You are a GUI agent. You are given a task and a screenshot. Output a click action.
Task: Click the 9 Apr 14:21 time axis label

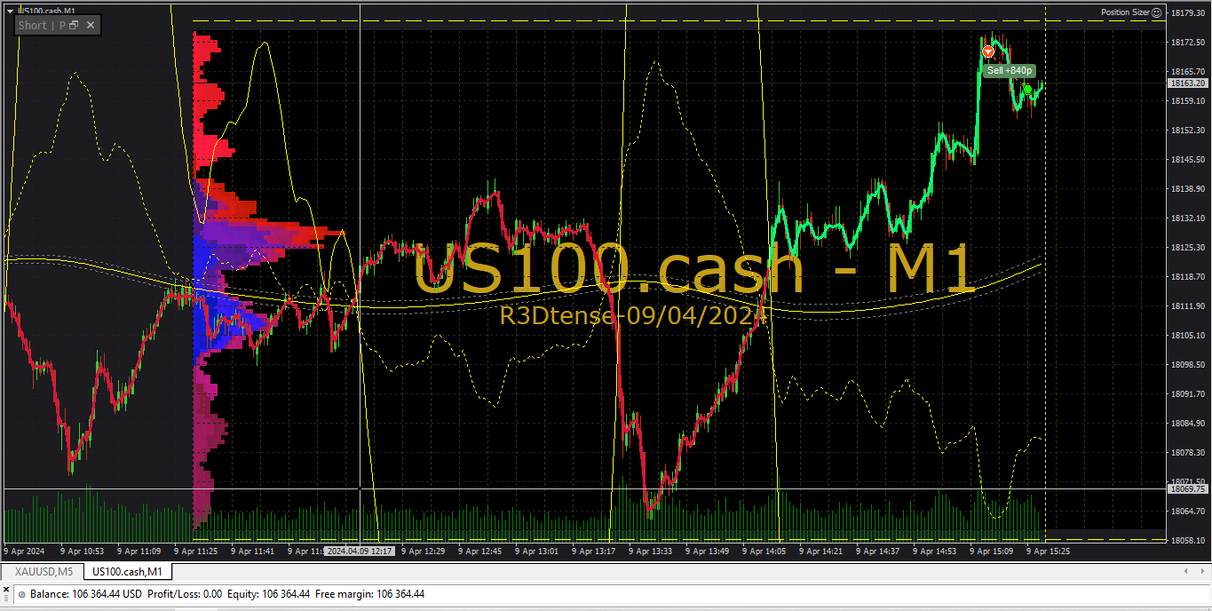(820, 551)
